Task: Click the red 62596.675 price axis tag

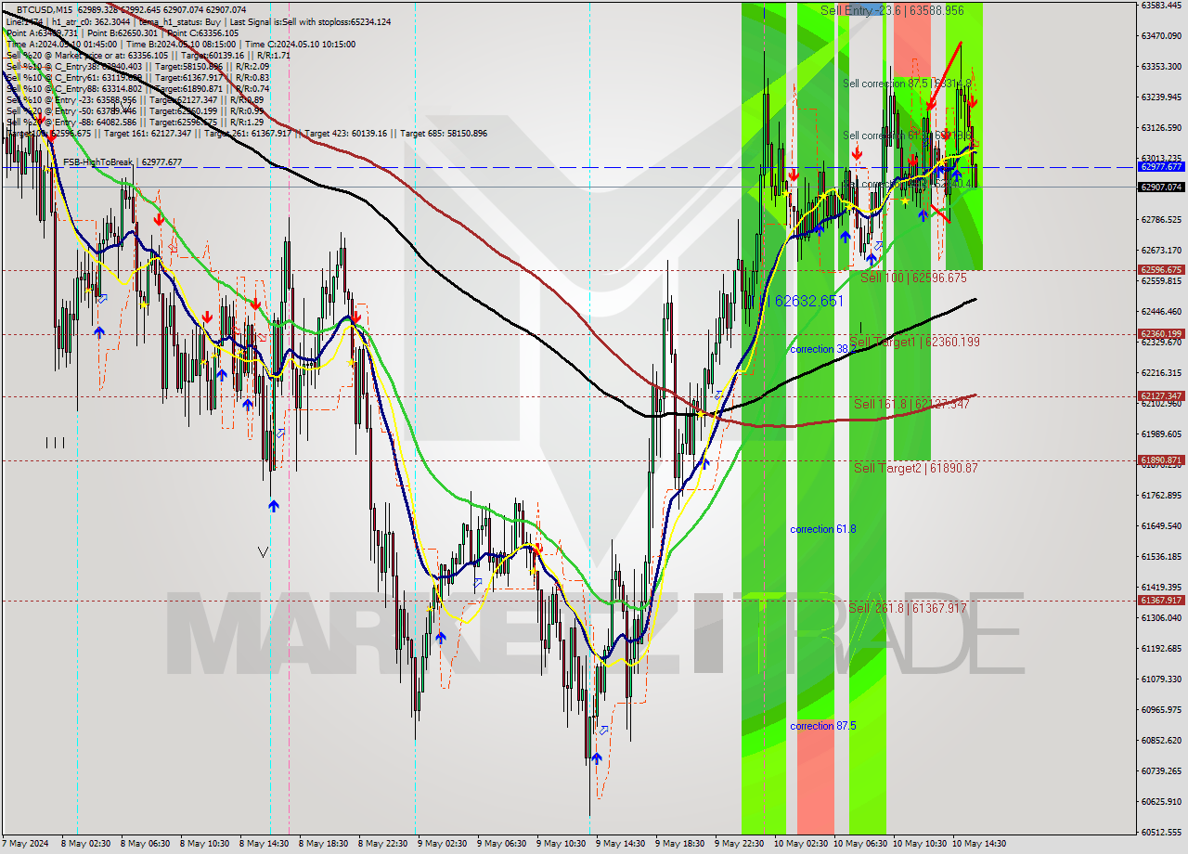Action: pos(1161,270)
